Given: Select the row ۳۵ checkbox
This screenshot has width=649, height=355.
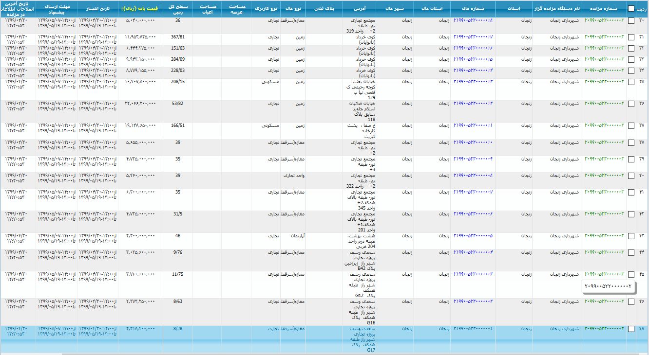Looking at the screenshot, I should click(x=631, y=82).
